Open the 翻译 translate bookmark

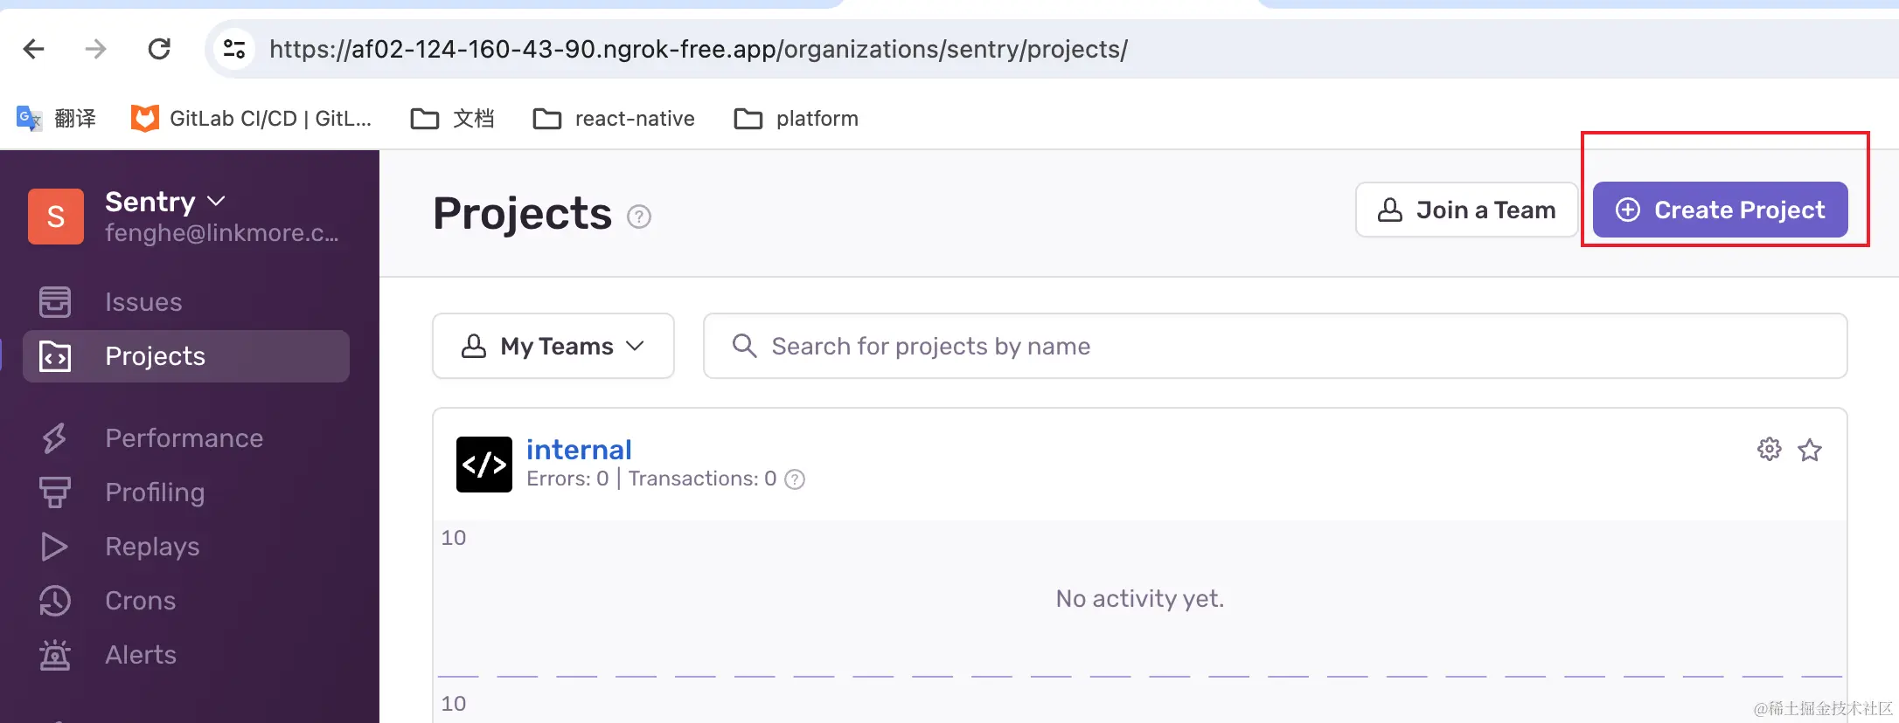coord(56,119)
